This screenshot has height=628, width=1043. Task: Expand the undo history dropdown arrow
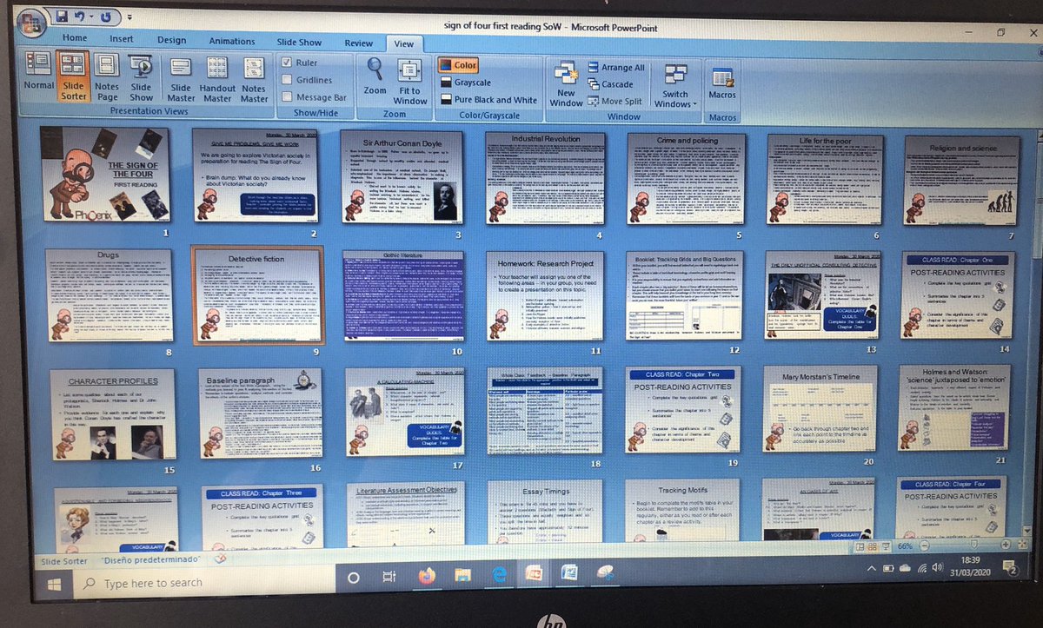[x=92, y=17]
